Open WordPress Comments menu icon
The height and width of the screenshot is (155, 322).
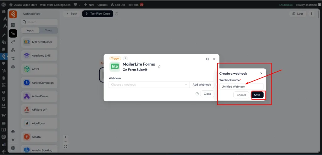(3, 64)
